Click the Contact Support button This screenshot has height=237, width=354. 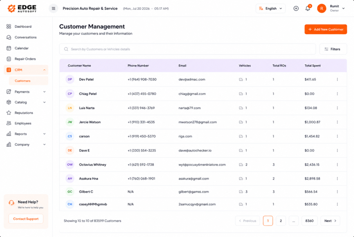click(26, 219)
